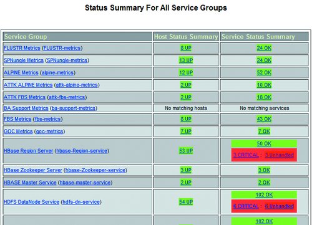
Task: View 43 OK services for FBS Metrics
Action: point(264,119)
